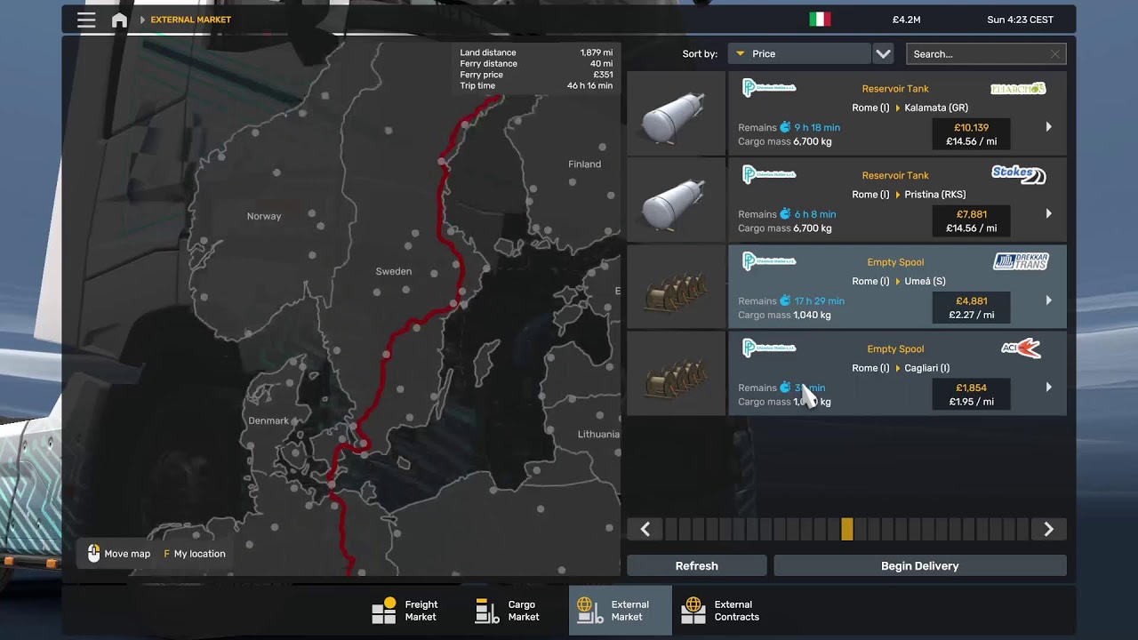Viewport: 1138px width, 640px height.
Task: Open Freight Market tab
Action: [405, 611]
